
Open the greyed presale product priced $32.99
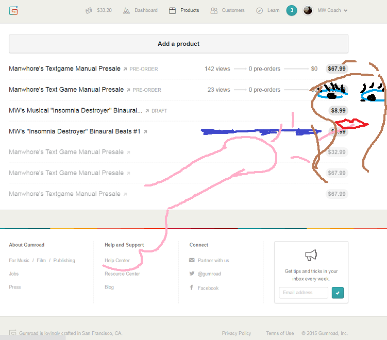(x=66, y=152)
